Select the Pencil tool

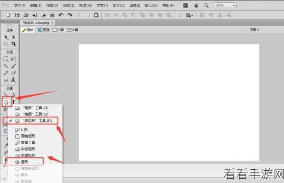(x=6, y=73)
